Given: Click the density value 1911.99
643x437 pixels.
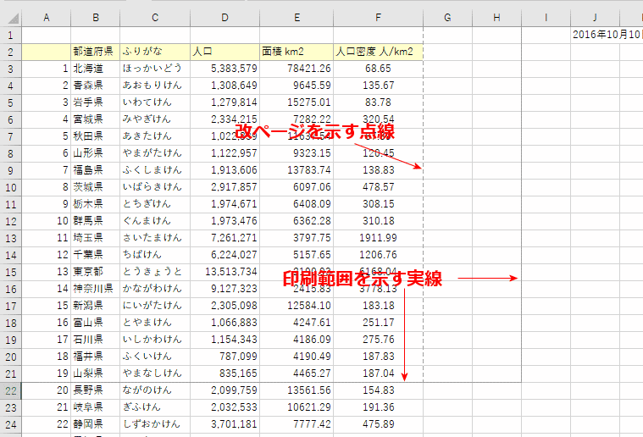Looking at the screenshot, I should (x=378, y=238).
